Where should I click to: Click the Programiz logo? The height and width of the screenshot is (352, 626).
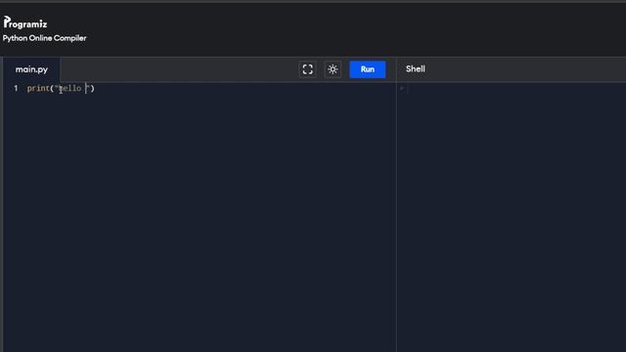(25, 22)
